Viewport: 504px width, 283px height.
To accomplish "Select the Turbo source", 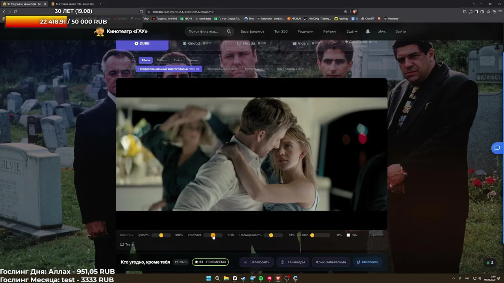I will pyautogui.click(x=178, y=60).
